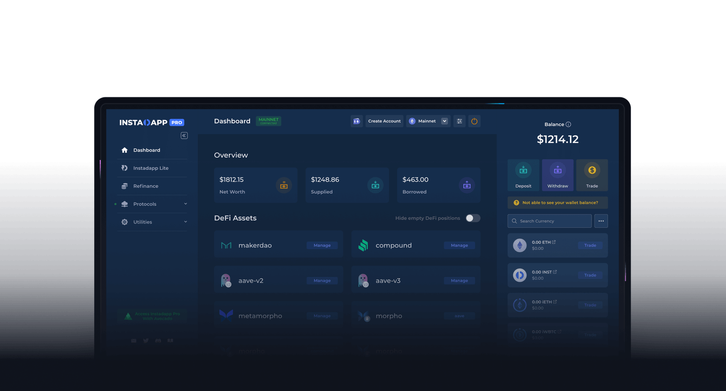726x391 pixels.
Task: Click the $1248.86 Supplied value
Action: (x=325, y=180)
